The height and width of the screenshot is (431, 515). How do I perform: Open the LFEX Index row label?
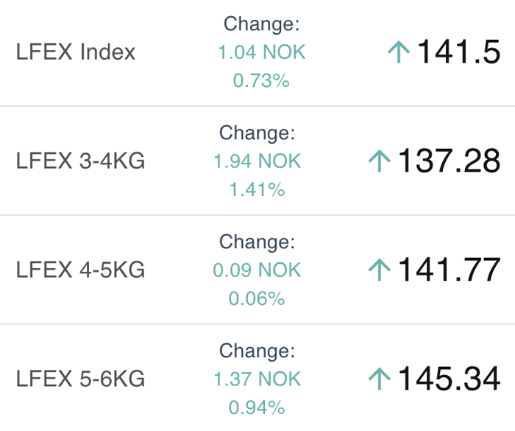[76, 52]
